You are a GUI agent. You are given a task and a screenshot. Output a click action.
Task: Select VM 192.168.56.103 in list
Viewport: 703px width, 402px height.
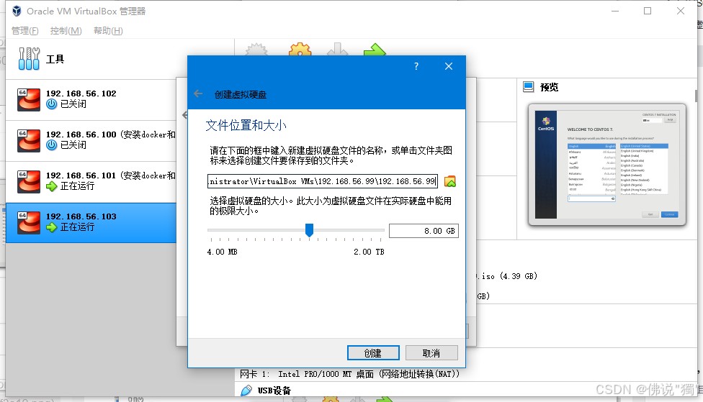[91, 222]
